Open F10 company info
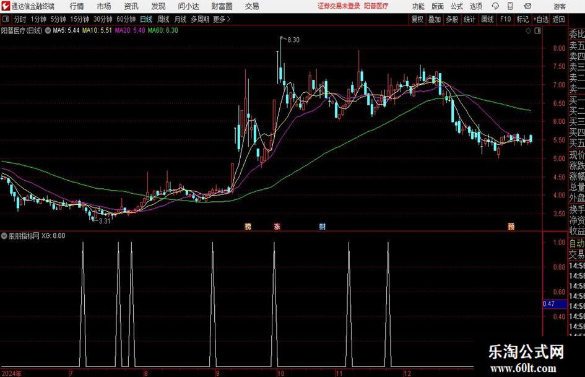Image resolution: width=585 pixels, height=377 pixels. click(505, 19)
